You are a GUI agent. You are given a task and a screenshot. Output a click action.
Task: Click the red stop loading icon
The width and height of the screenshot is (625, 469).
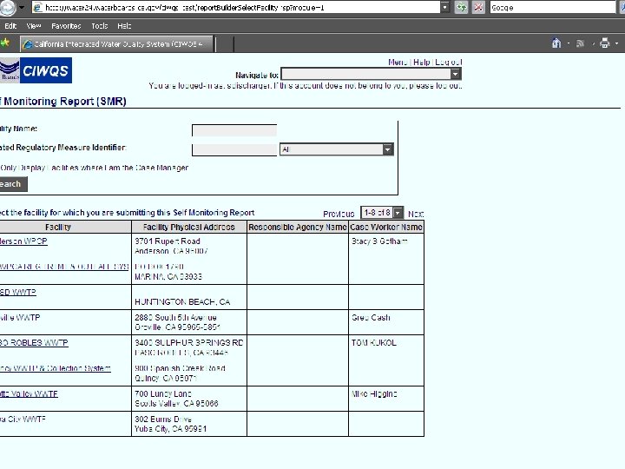tap(478, 7)
